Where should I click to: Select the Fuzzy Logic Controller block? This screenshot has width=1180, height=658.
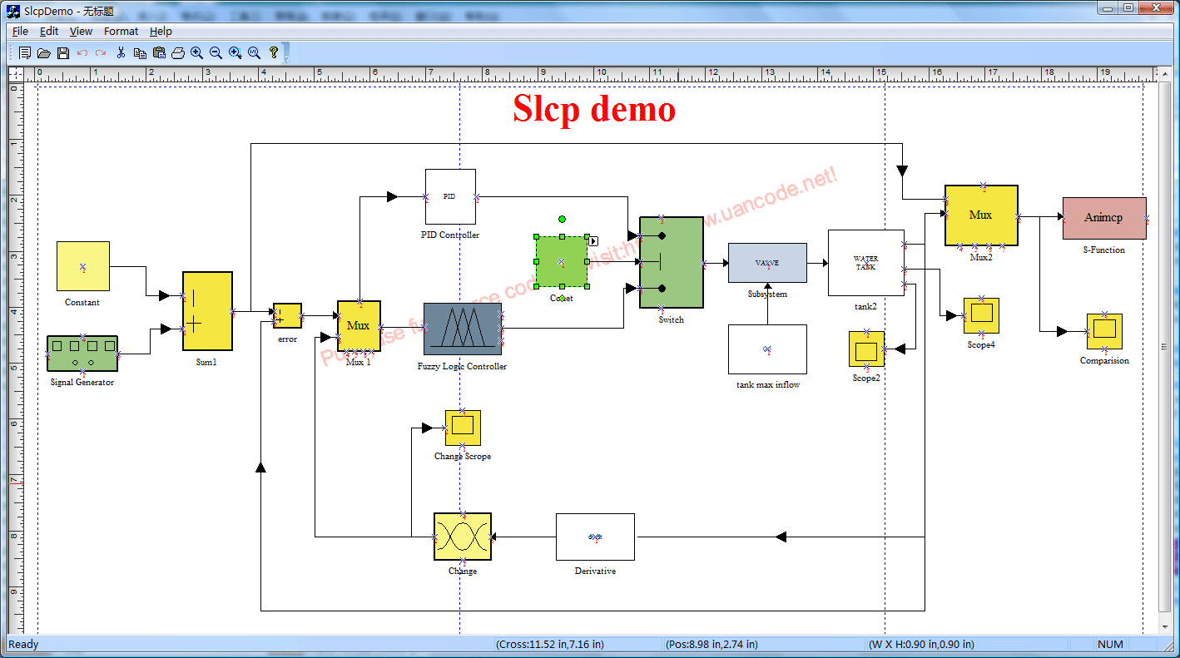[x=463, y=329]
